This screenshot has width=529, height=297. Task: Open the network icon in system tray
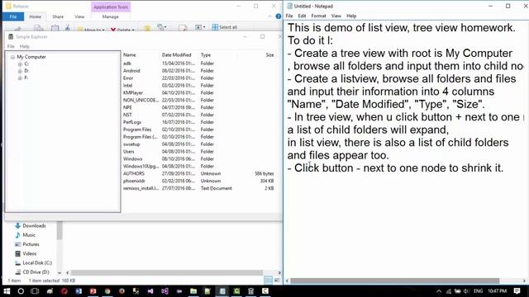449,291
